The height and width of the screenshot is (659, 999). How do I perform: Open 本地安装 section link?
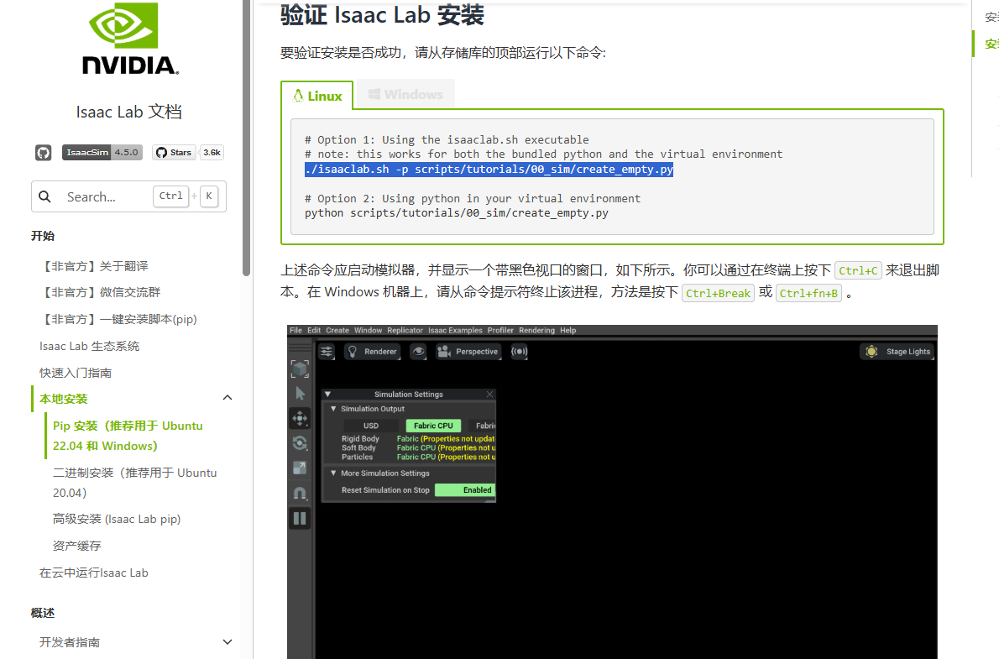[x=64, y=398]
